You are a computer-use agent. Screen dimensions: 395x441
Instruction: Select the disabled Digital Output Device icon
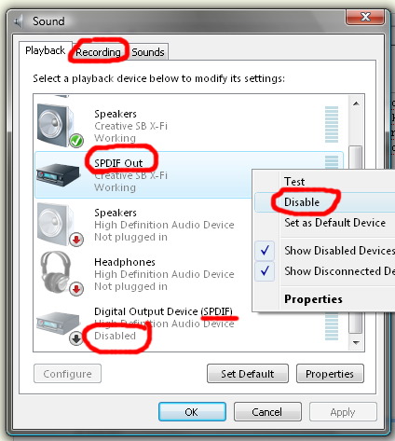(58, 324)
